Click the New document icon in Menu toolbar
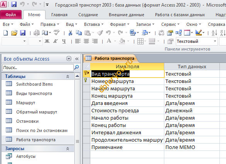Image resolution: width=226 pixels, height=164 pixels. tap(5, 33)
